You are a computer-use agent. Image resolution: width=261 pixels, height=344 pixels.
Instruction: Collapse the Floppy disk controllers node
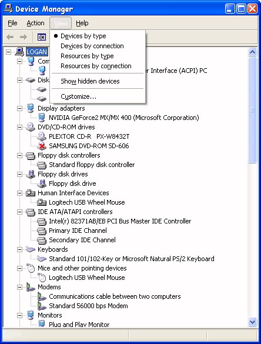[x=20, y=156]
